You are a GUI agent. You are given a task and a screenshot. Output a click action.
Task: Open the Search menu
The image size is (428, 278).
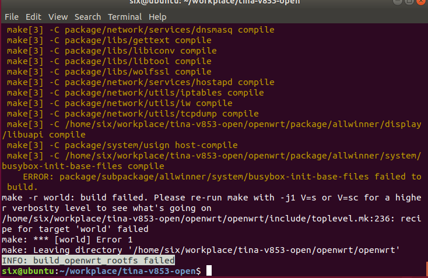[x=87, y=17]
